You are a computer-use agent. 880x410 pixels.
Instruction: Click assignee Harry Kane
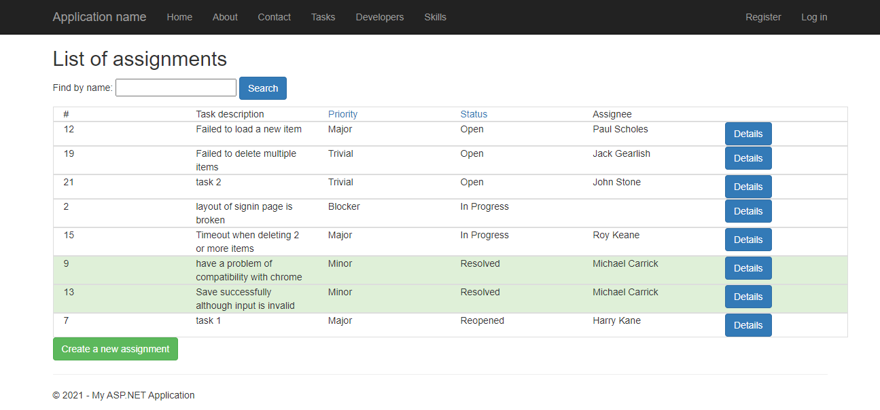pyautogui.click(x=616, y=320)
